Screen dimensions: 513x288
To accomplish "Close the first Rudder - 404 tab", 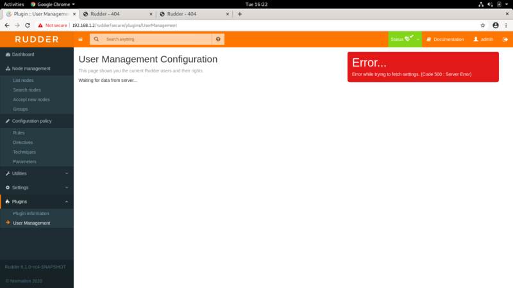I will tap(151, 14).
